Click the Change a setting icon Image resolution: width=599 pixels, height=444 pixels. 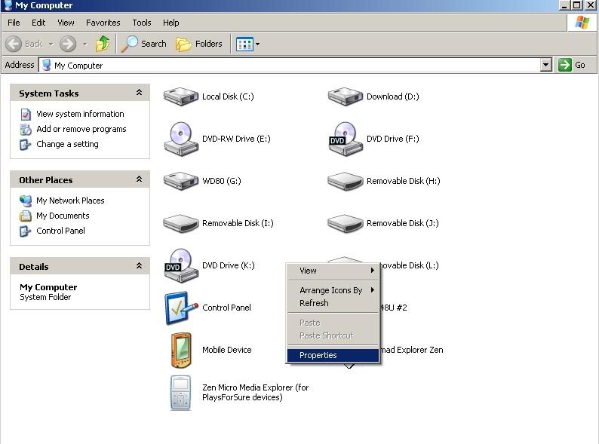(x=25, y=145)
